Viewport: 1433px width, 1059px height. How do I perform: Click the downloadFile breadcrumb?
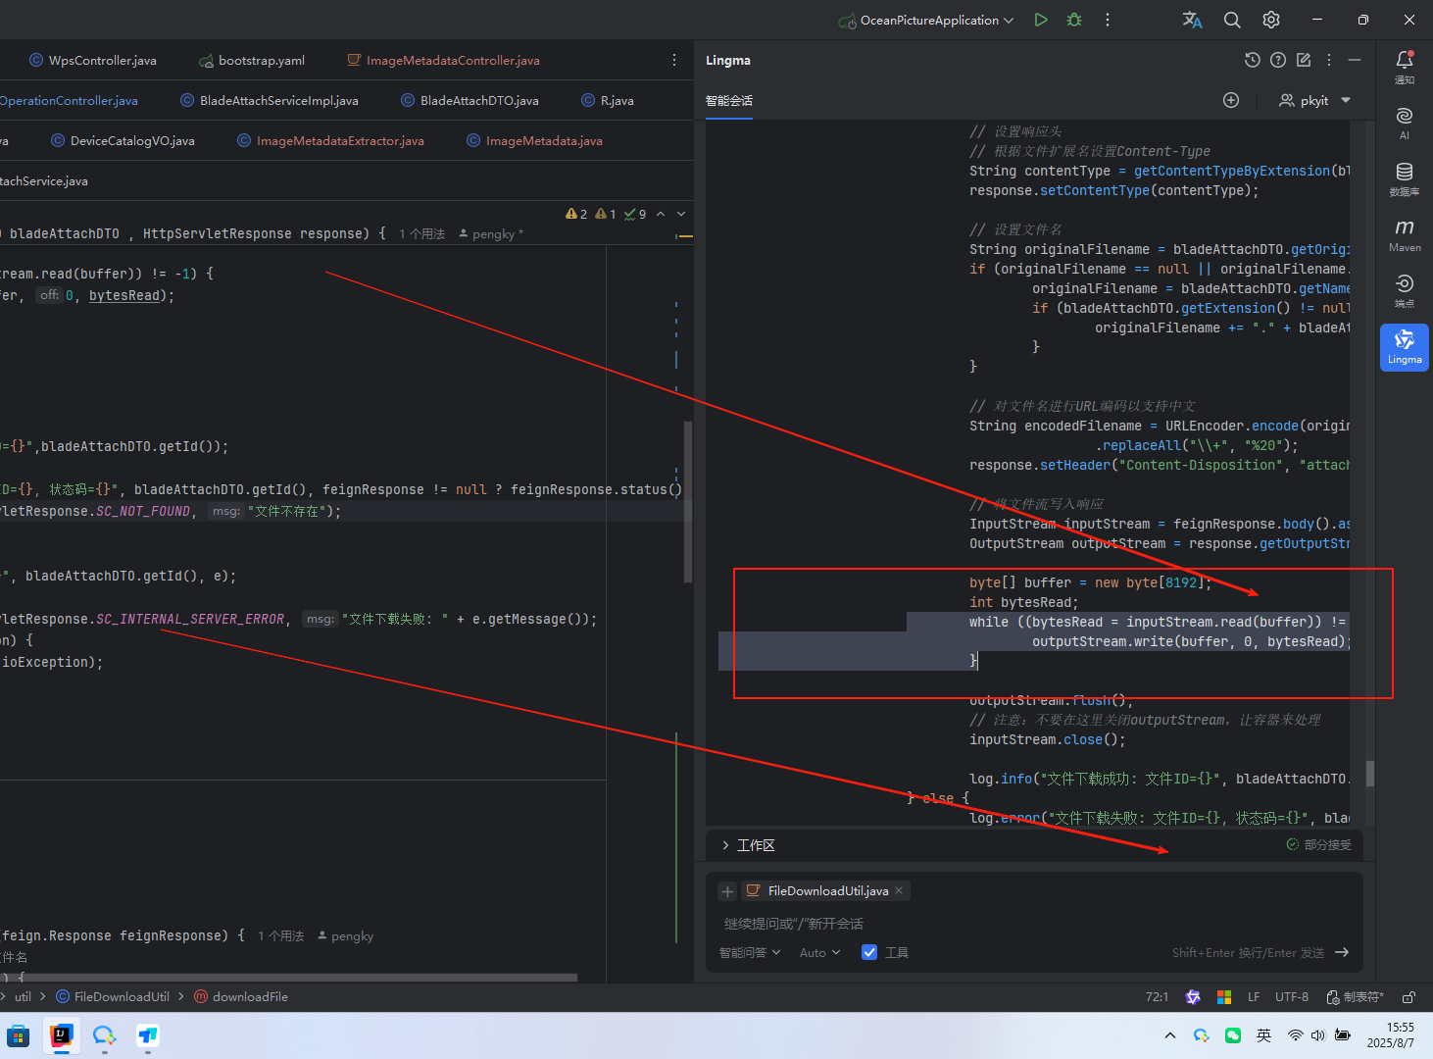241,996
